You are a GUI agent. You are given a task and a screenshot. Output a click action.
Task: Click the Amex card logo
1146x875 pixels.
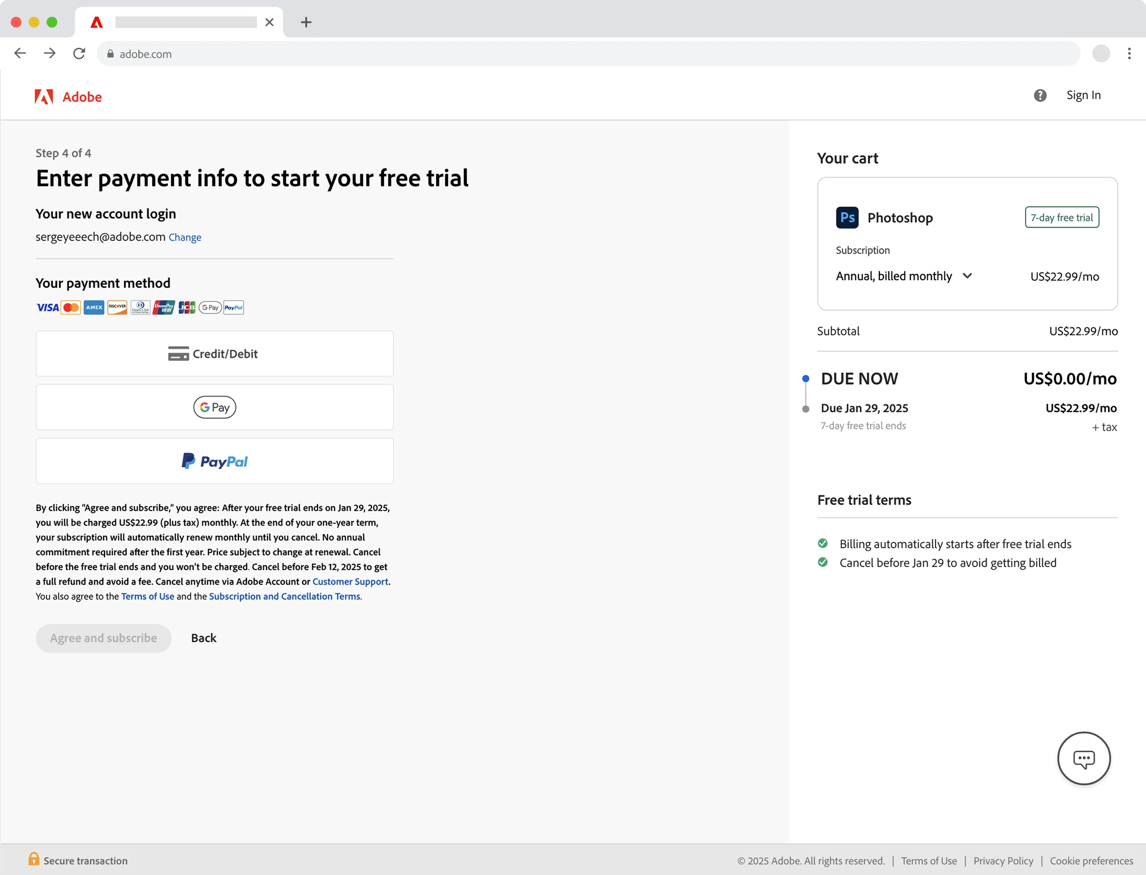coord(94,308)
